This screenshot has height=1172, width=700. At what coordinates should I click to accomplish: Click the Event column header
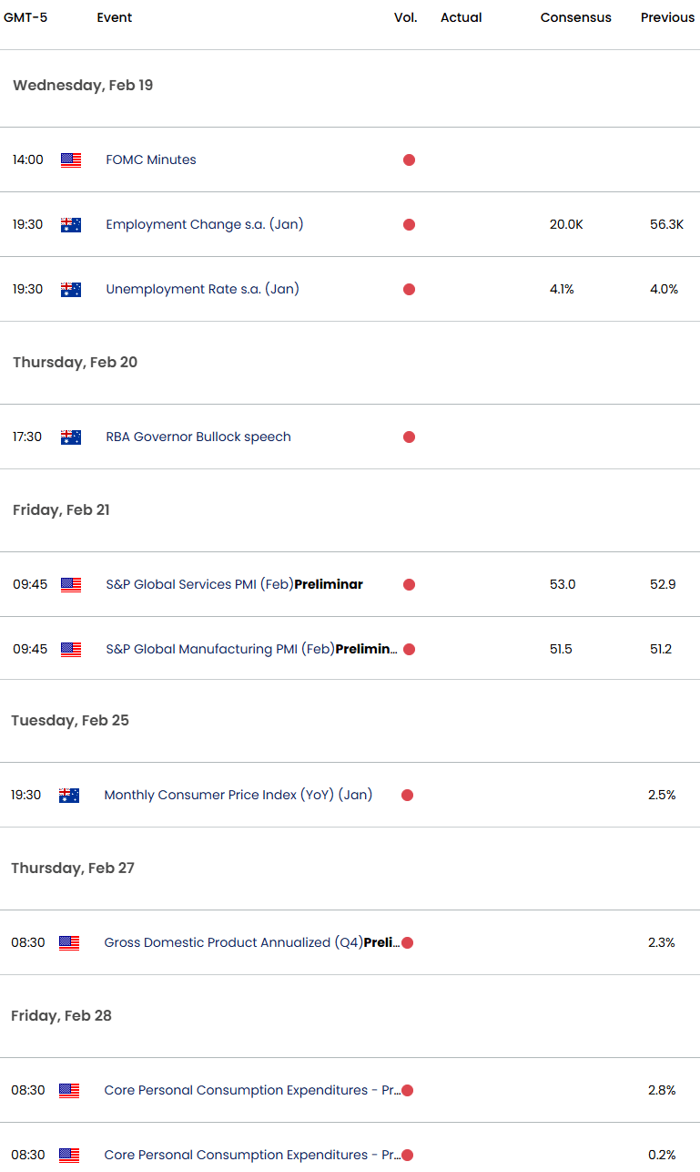[115, 17]
